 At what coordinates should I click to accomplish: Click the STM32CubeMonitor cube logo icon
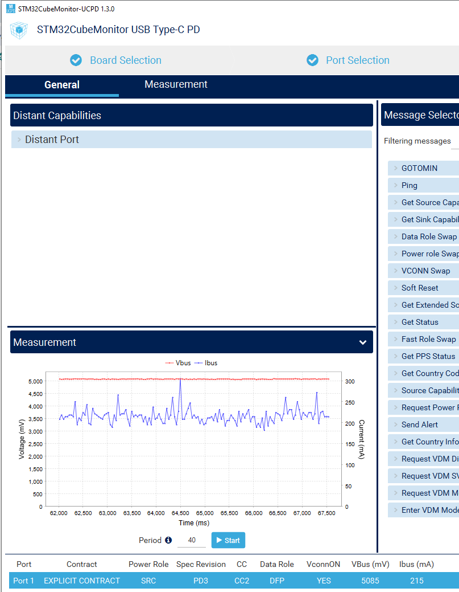(x=19, y=30)
